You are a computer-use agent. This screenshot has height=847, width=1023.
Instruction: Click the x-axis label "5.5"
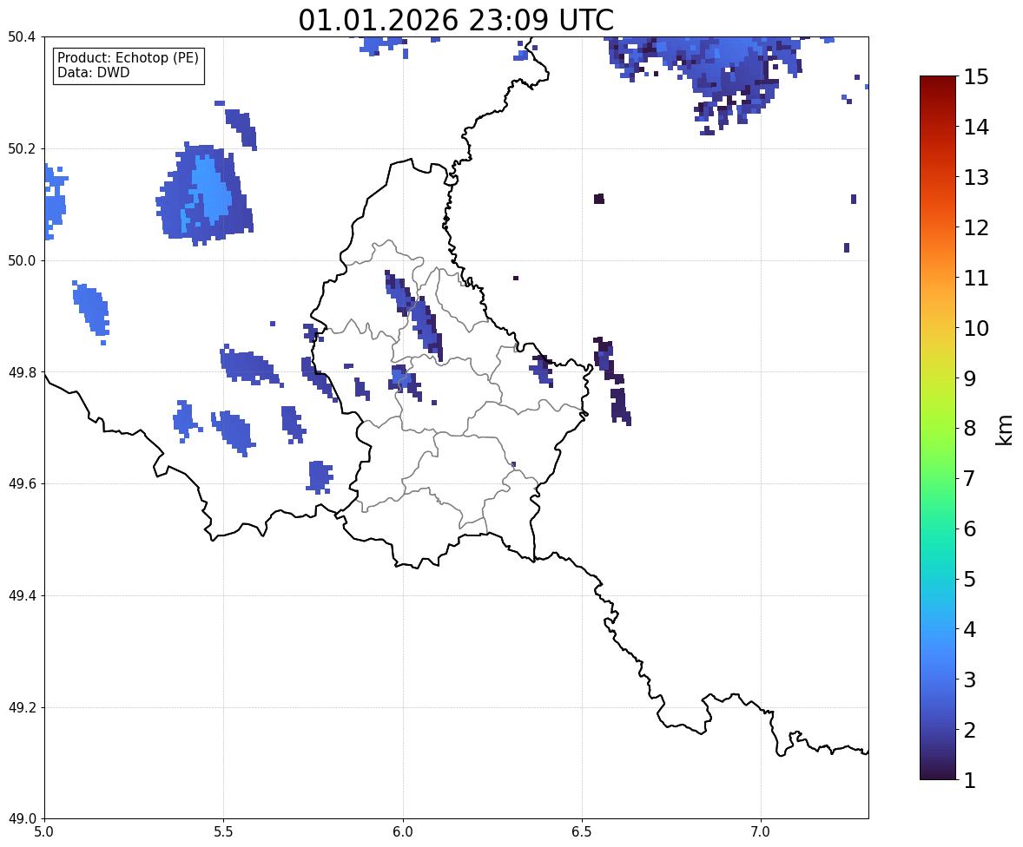[x=224, y=832]
